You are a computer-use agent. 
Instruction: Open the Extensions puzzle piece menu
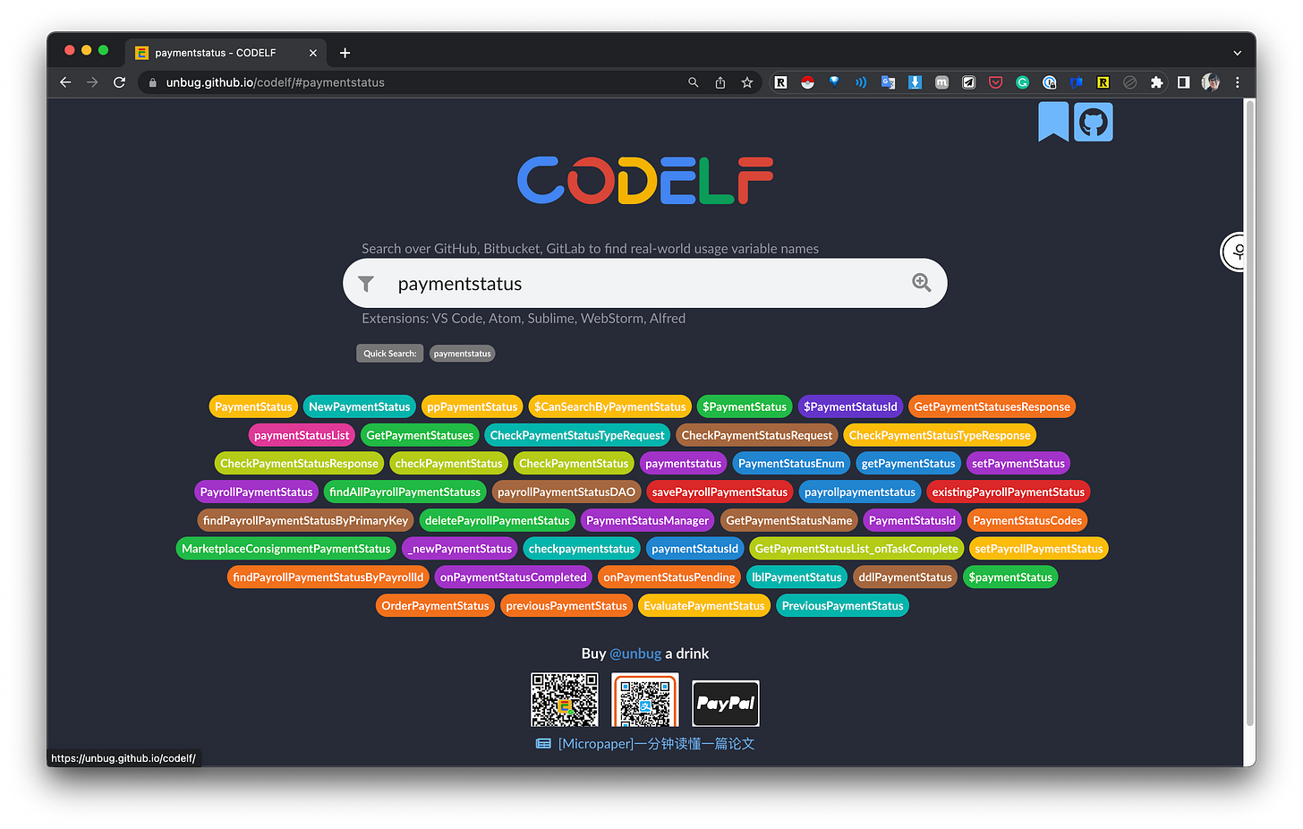1156,82
